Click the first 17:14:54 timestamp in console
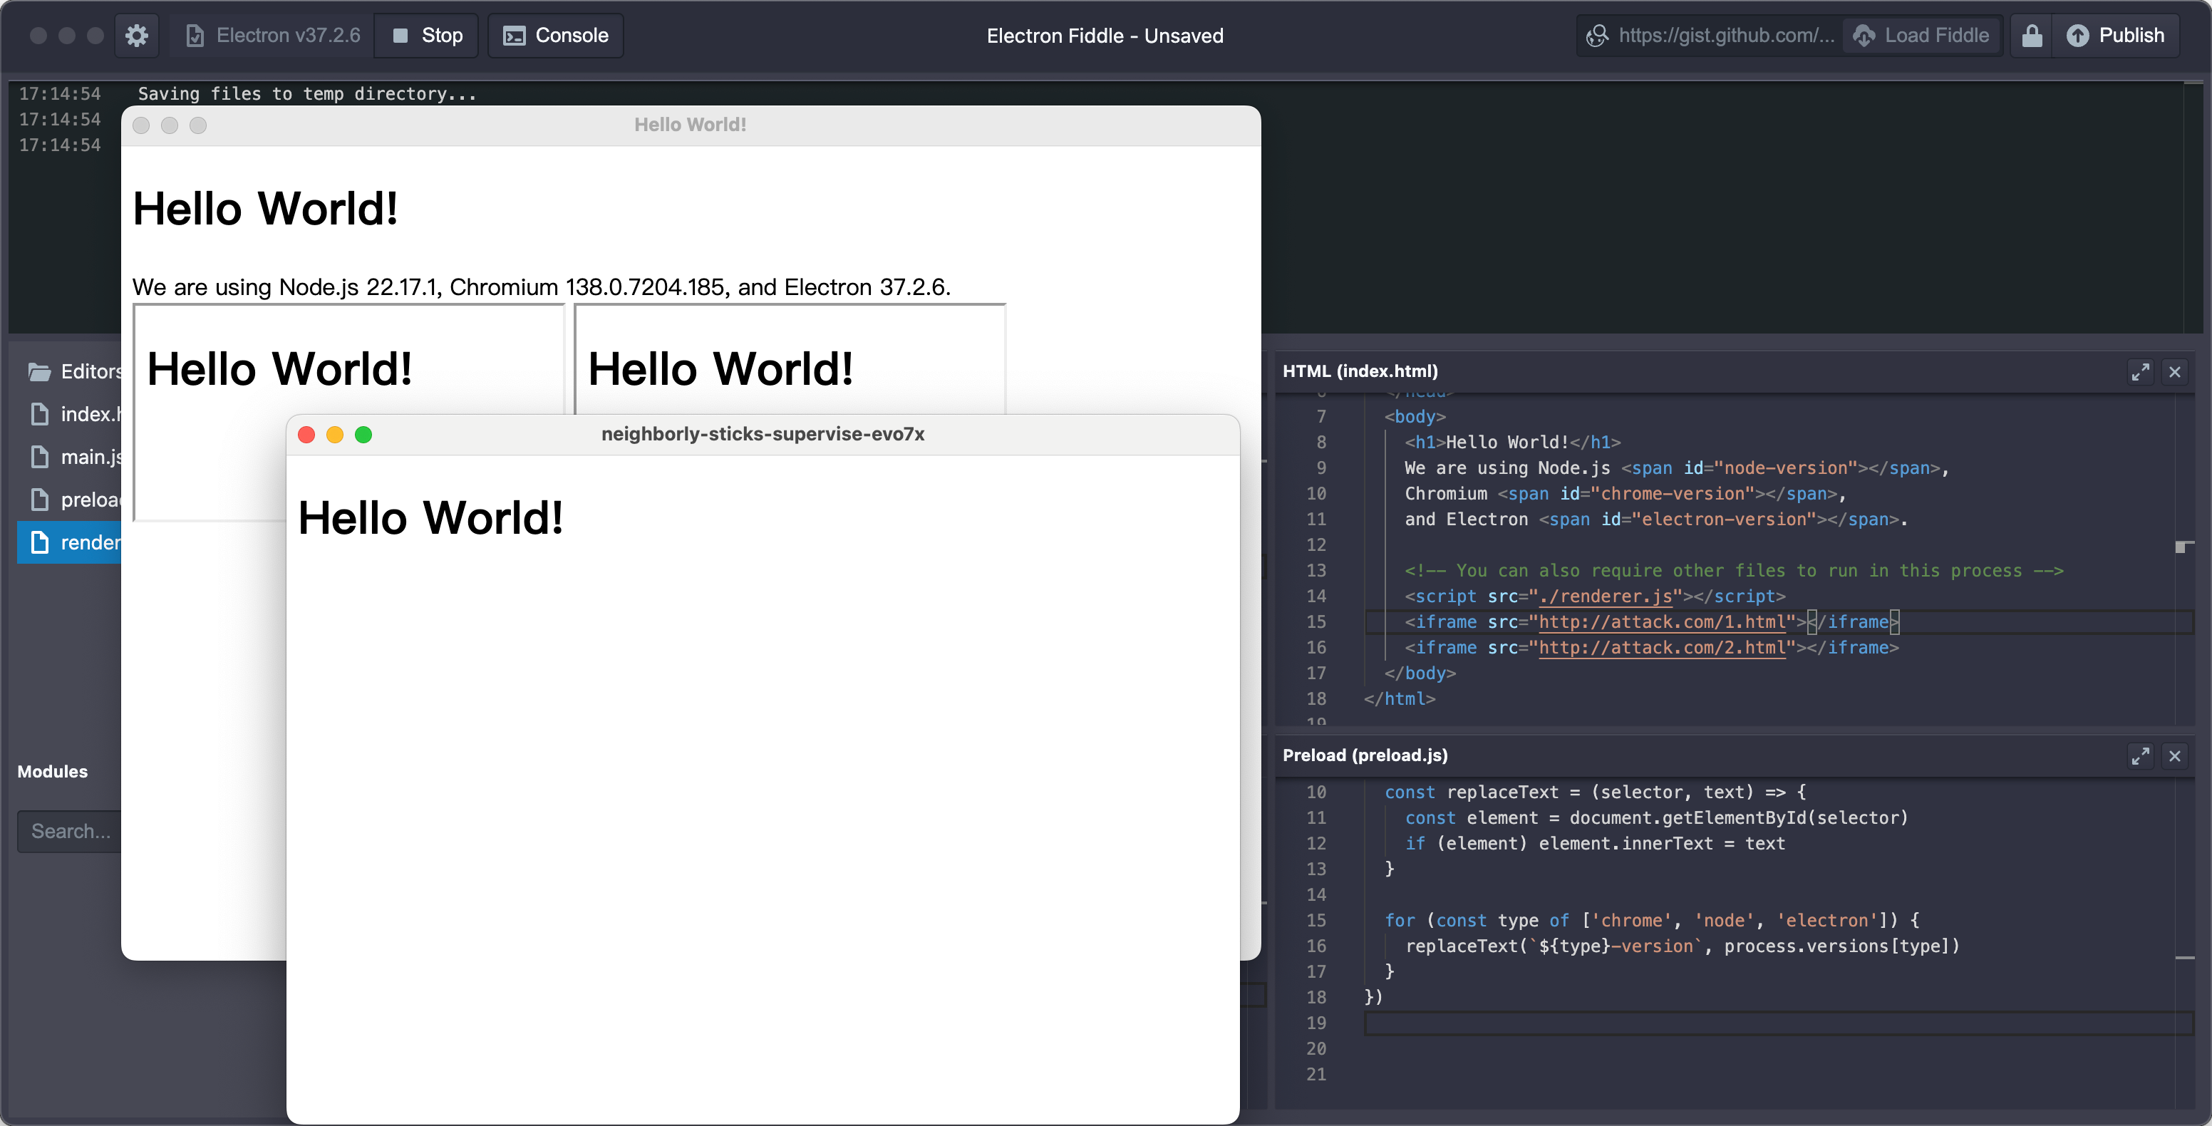This screenshot has width=2212, height=1126. click(59, 93)
